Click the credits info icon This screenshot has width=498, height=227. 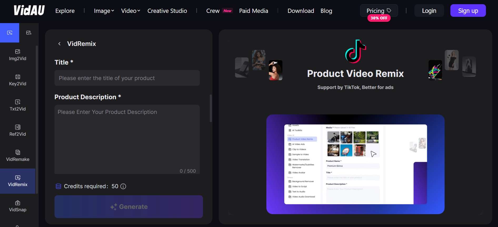[x=123, y=186]
